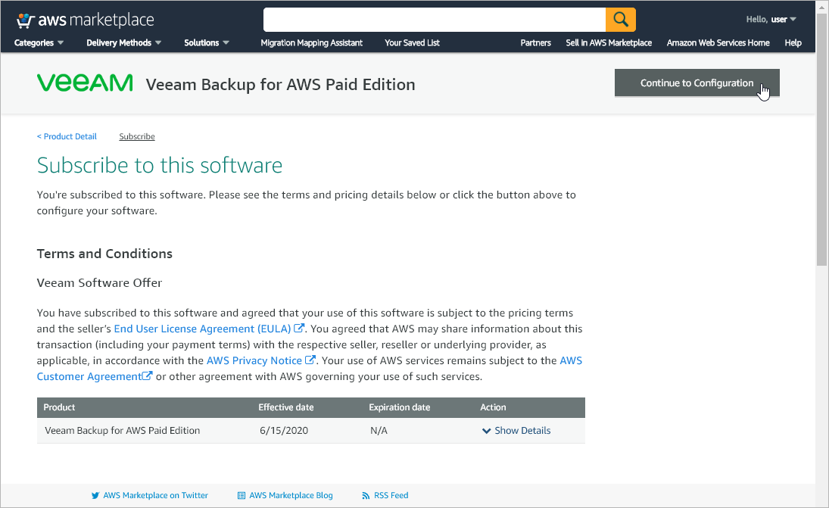Expand Show Details for Veeam Backup row
Viewport: 829px width, 508px height.
pyautogui.click(x=516, y=430)
